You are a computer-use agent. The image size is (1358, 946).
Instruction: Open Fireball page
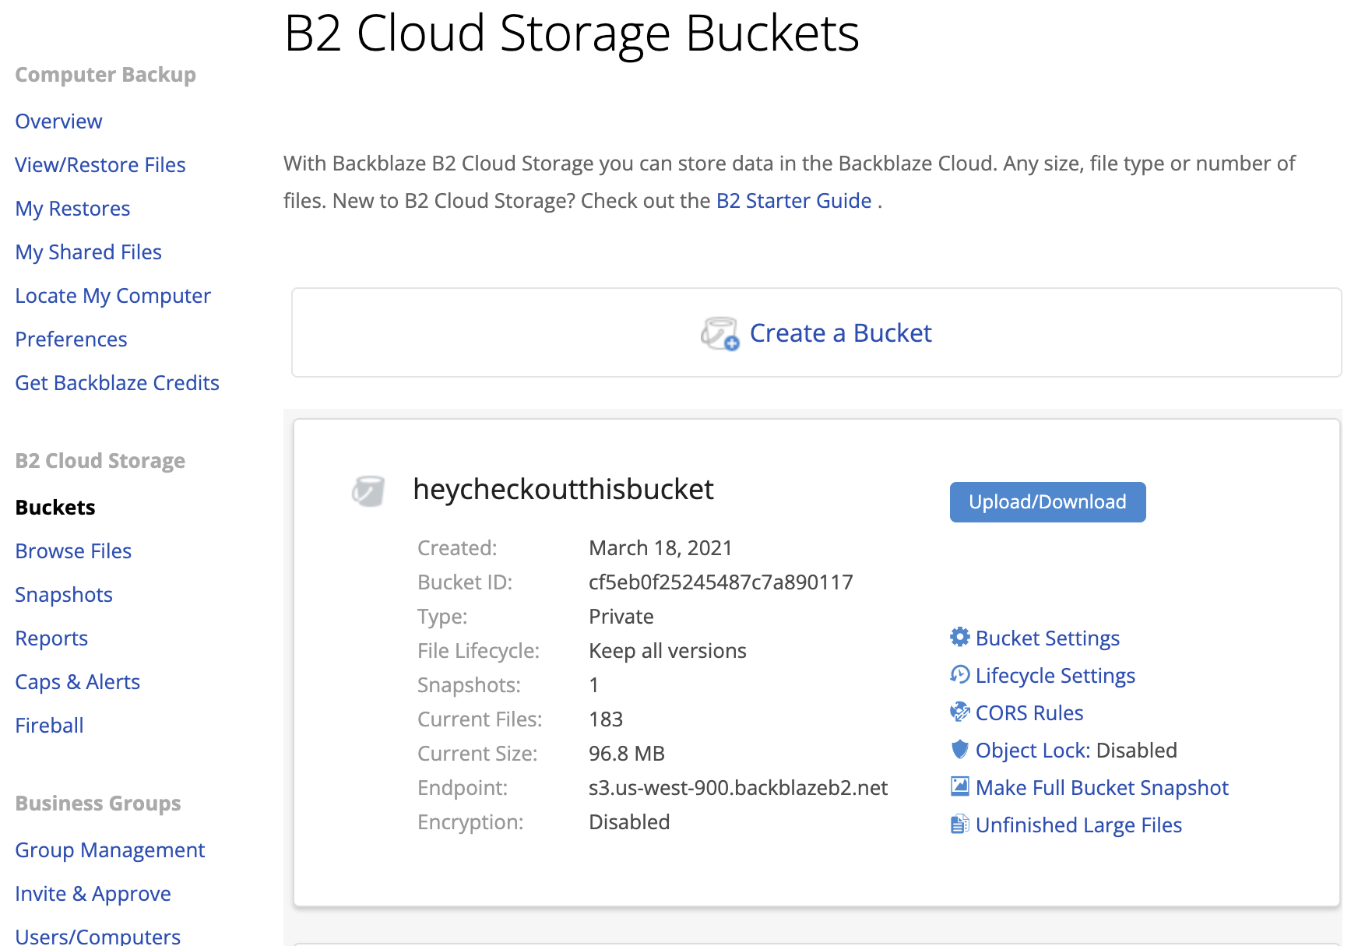(49, 726)
